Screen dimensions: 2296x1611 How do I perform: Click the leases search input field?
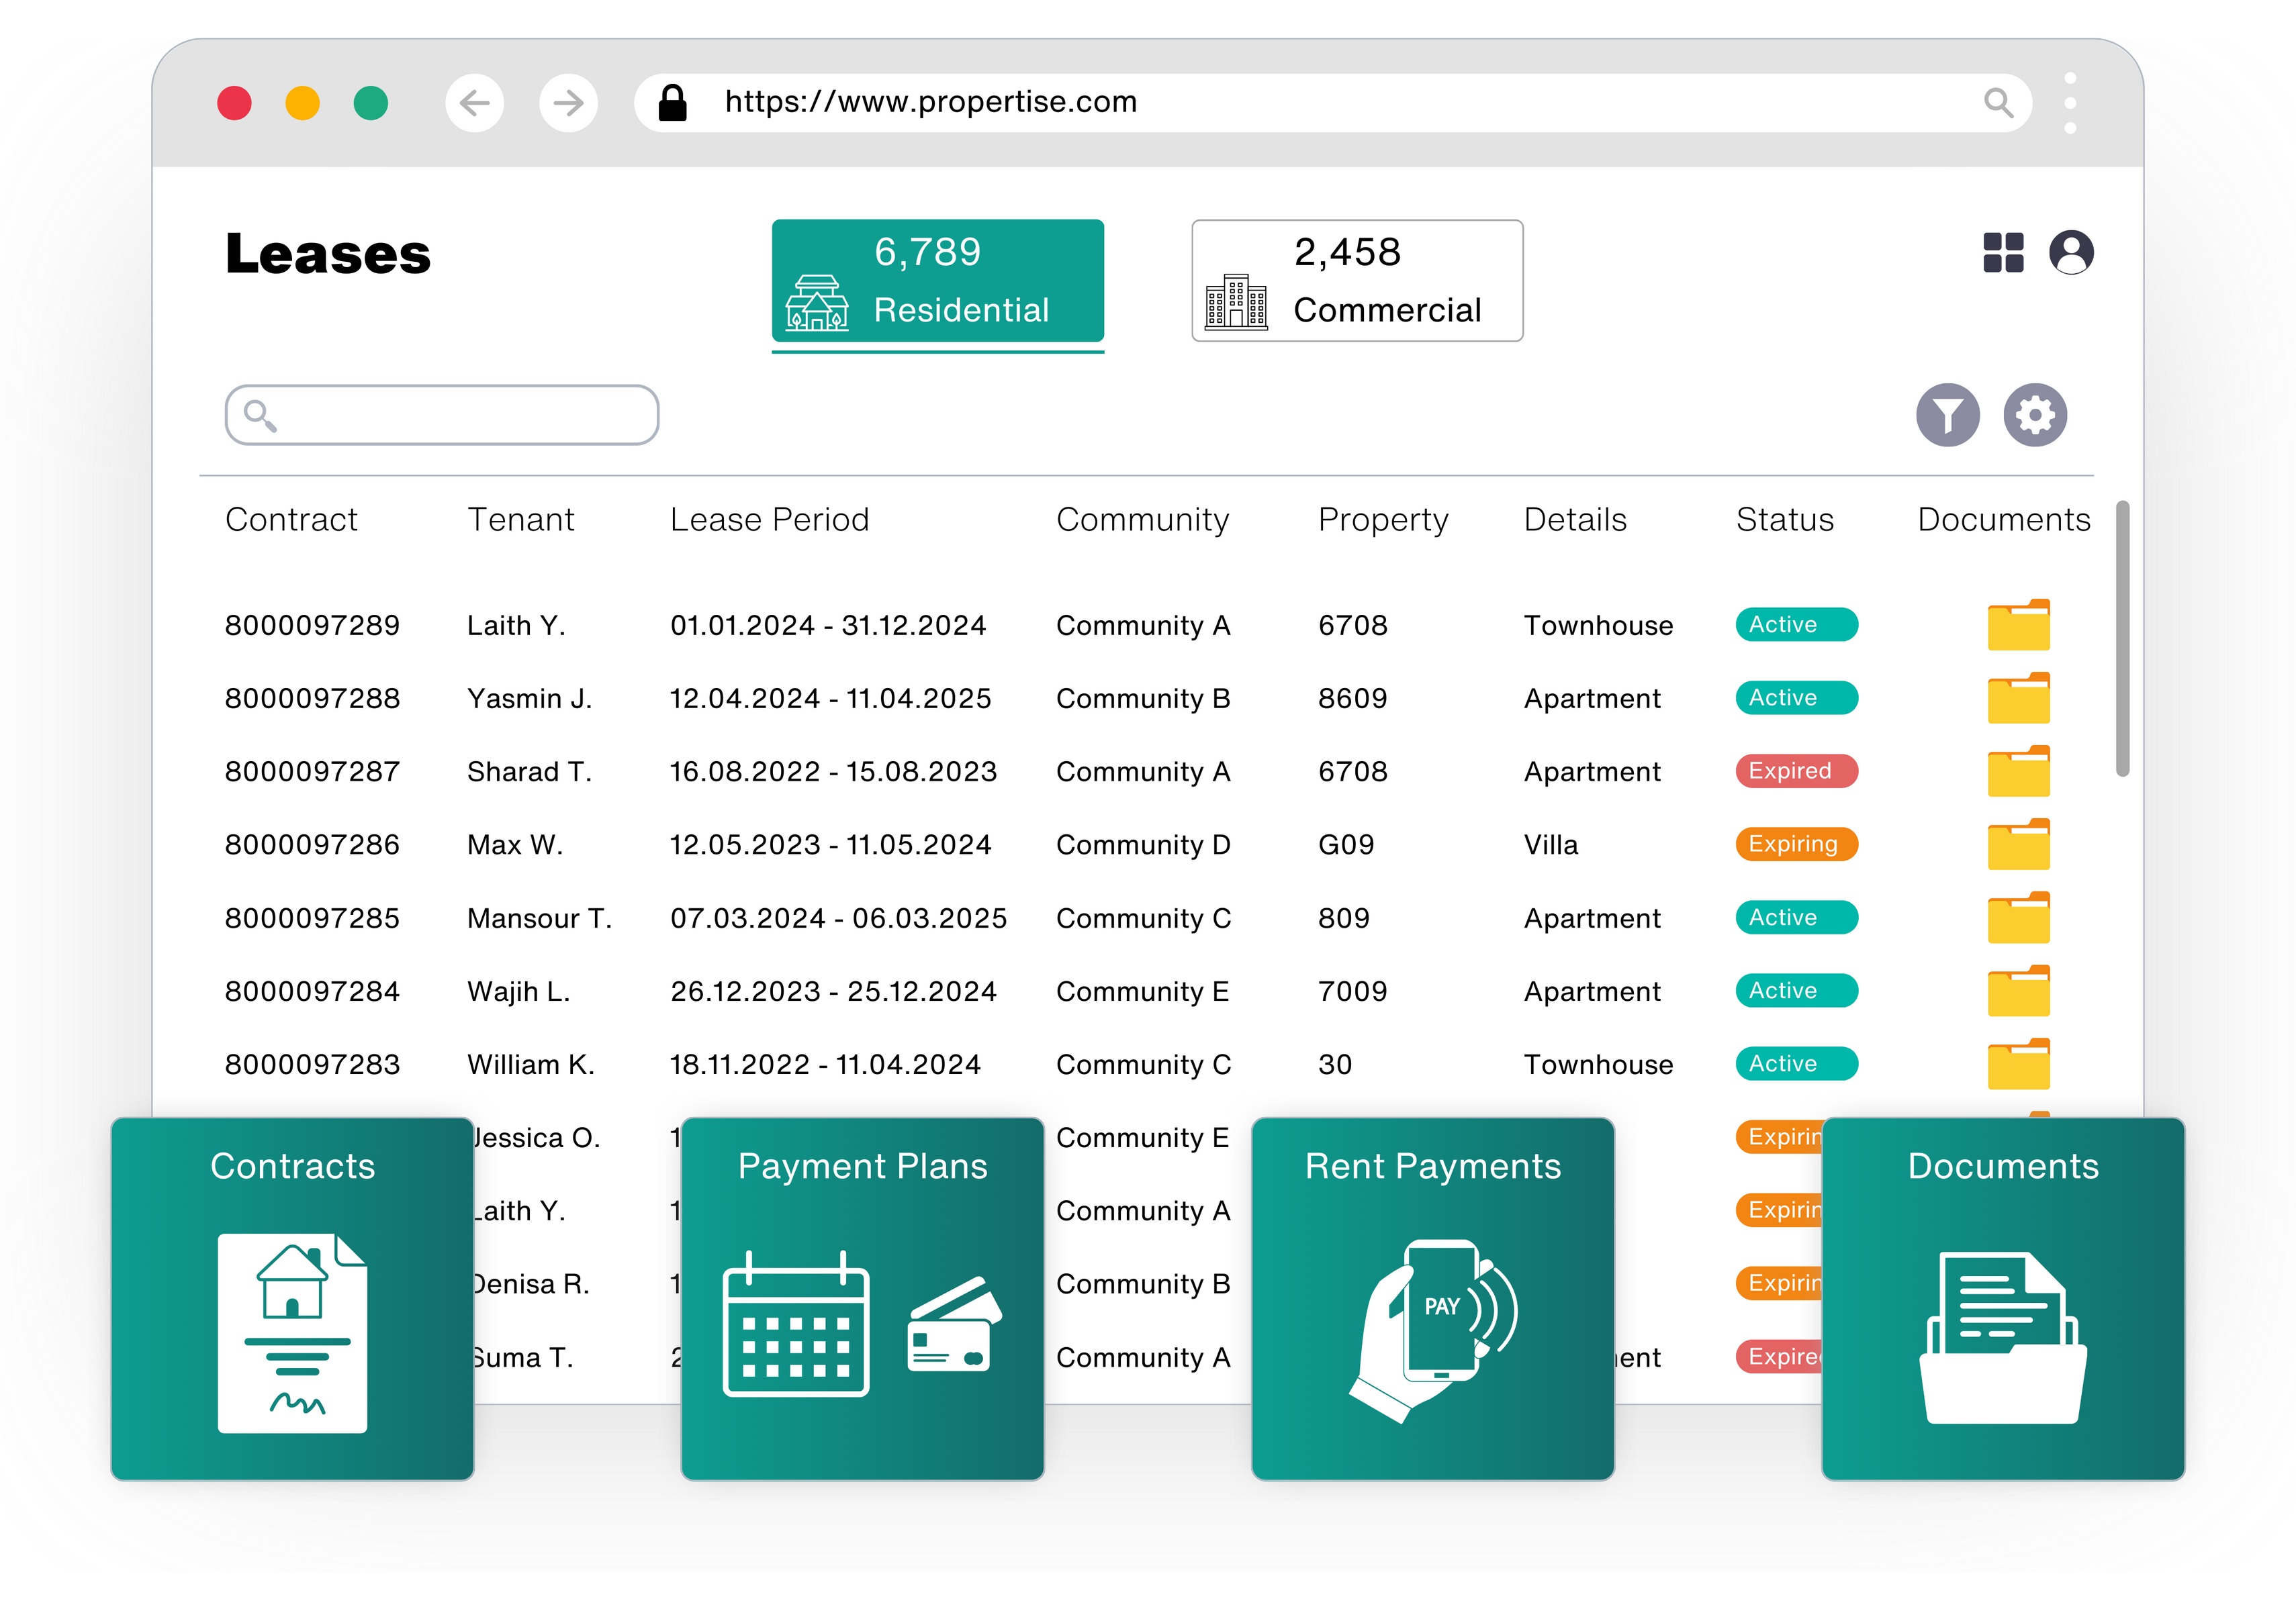pyautogui.click(x=442, y=415)
